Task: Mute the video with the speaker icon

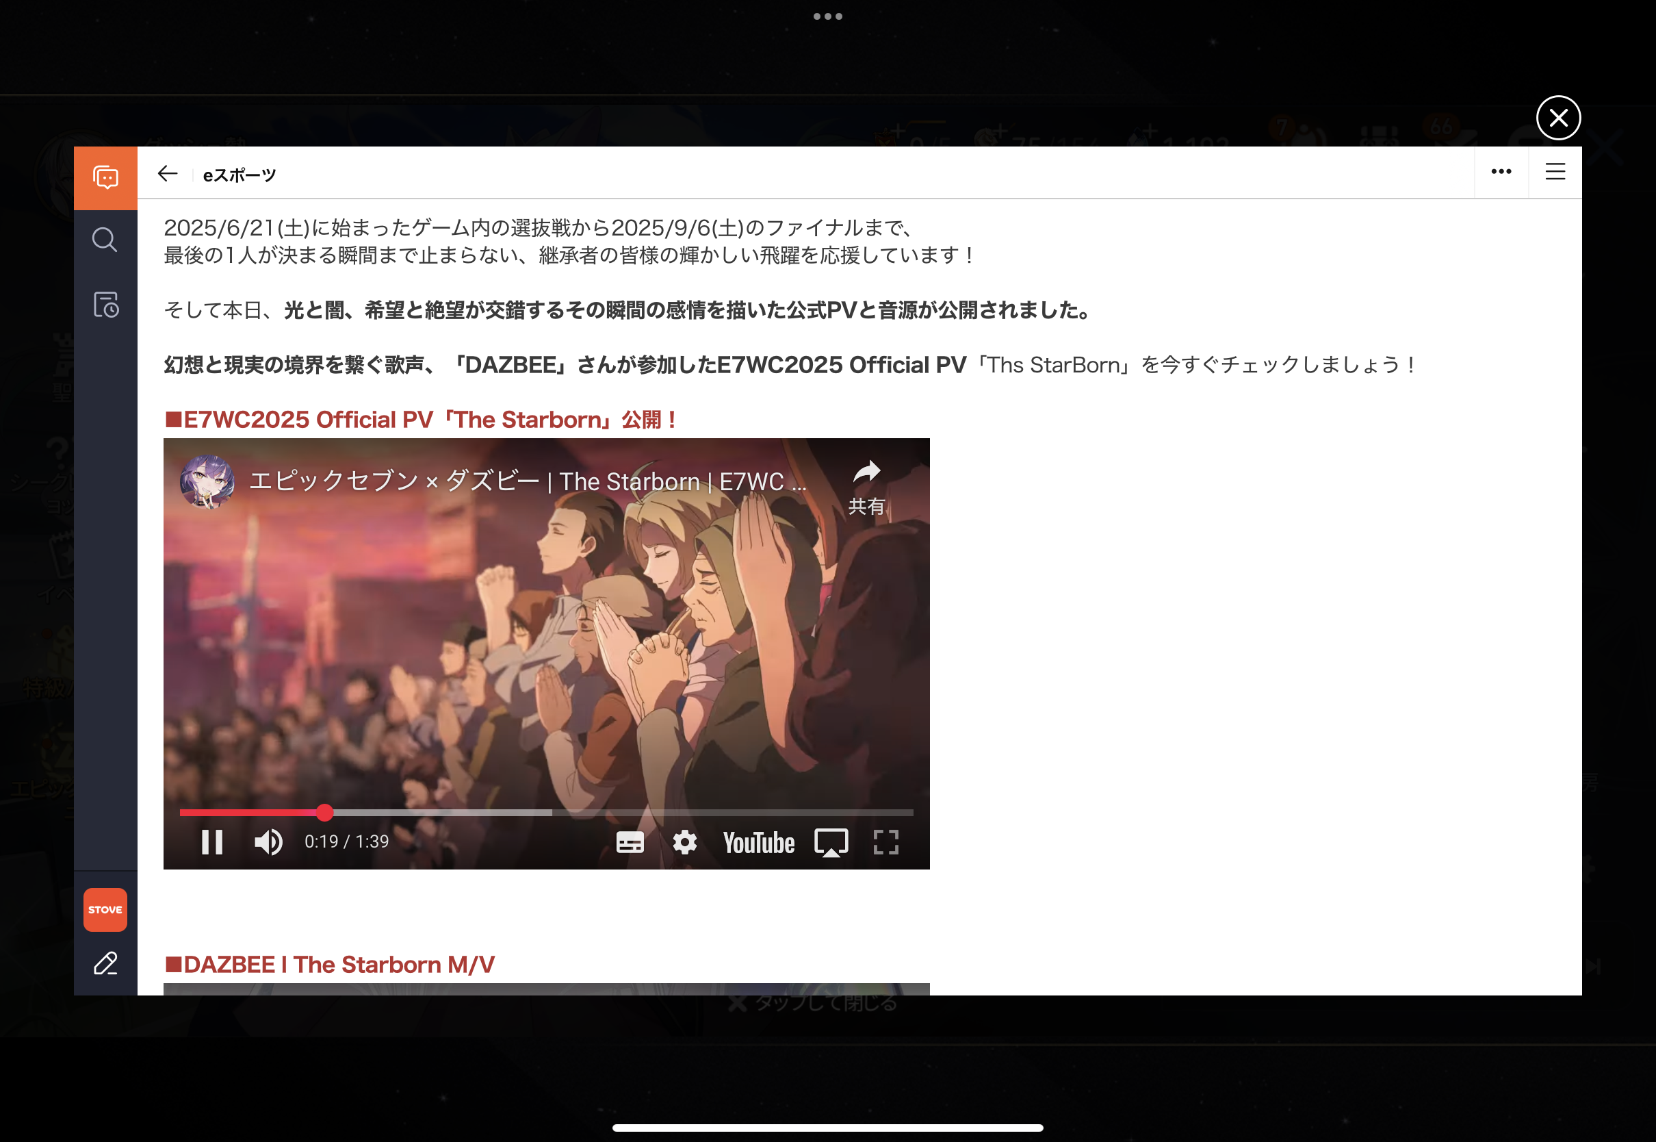Action: 269,842
